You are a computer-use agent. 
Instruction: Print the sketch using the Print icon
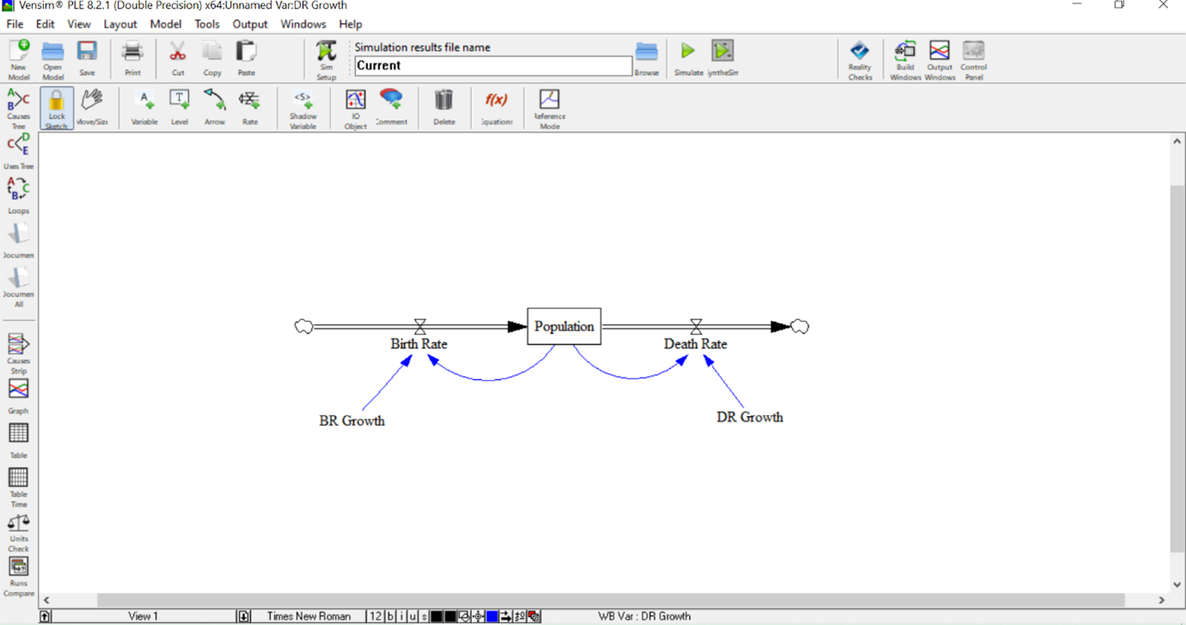point(132,58)
